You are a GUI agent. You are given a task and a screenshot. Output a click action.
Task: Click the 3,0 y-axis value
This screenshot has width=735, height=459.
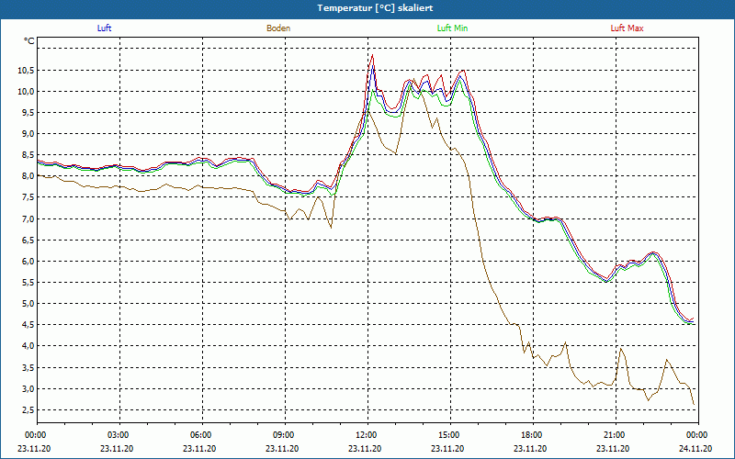coord(28,388)
